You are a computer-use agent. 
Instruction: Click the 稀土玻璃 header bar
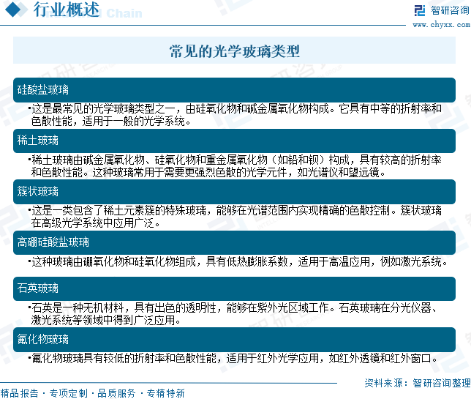(x=234, y=141)
